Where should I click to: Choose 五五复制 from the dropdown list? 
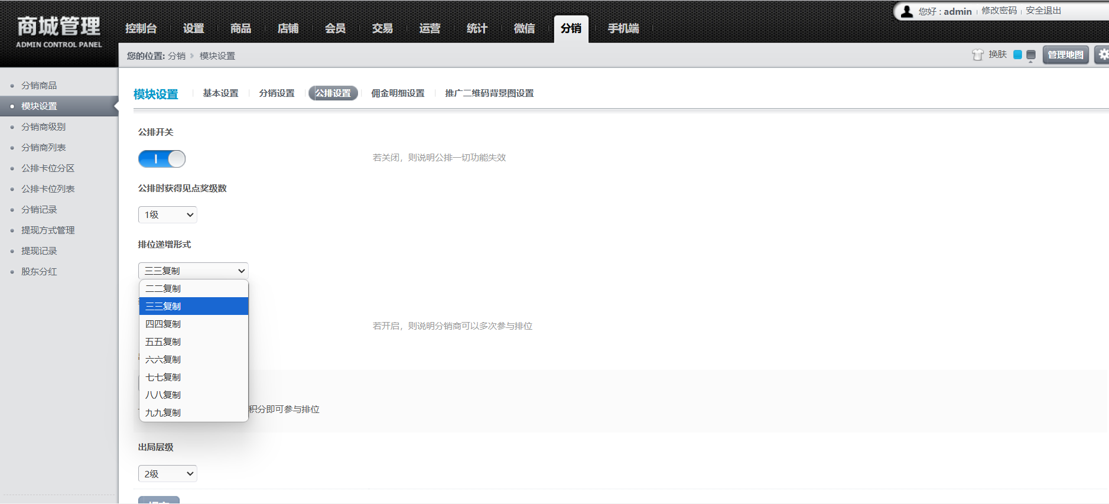click(x=163, y=342)
